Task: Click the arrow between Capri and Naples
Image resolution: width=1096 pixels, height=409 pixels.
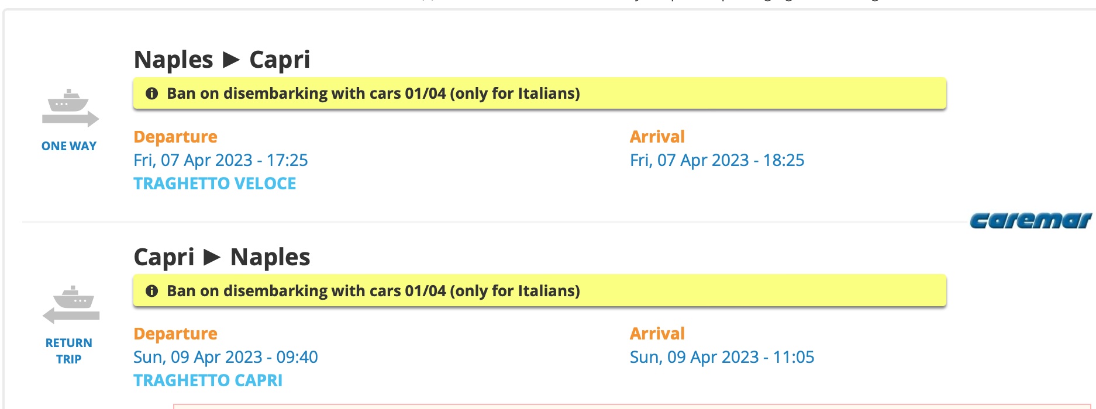Action: click(212, 257)
